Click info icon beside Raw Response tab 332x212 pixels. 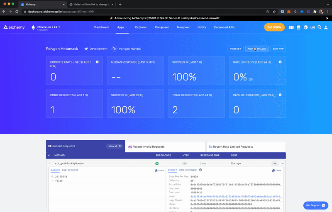point(200,170)
